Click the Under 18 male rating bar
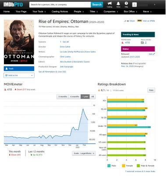166x176 pixels. [129, 127]
